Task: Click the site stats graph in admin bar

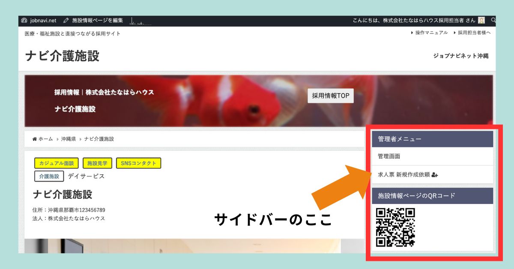Action: (140, 21)
